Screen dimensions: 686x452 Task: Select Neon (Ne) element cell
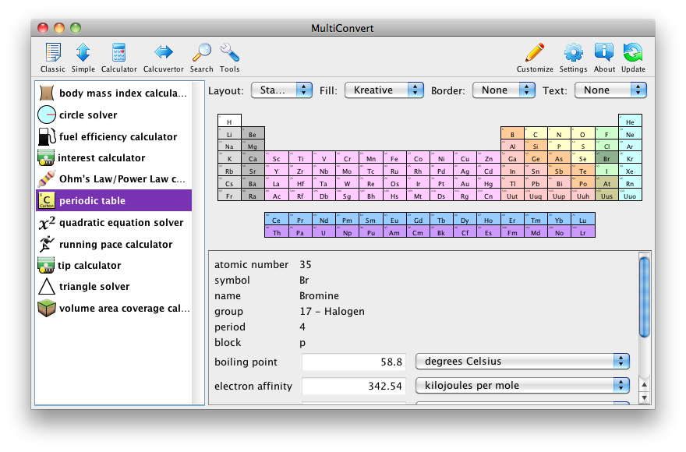coord(630,133)
